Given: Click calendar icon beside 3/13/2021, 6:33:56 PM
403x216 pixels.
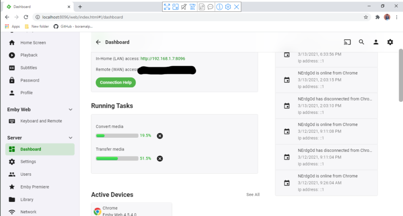Looking at the screenshot, I should point(287,55).
